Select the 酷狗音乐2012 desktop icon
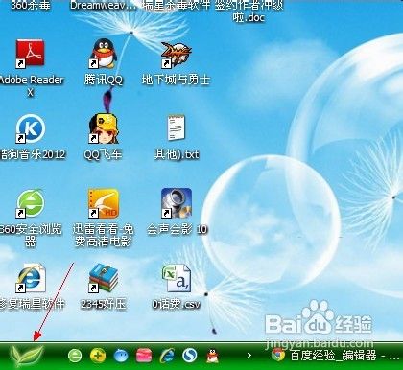403x370 pixels. point(31,128)
